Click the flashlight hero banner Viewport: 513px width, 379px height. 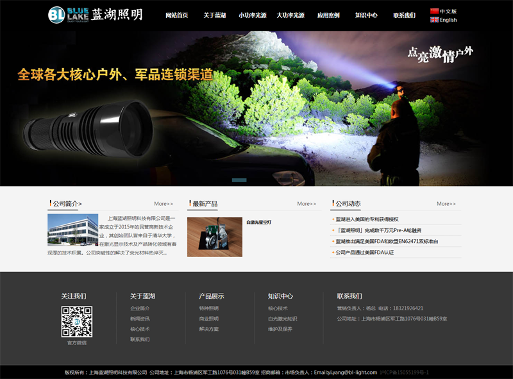click(x=256, y=109)
